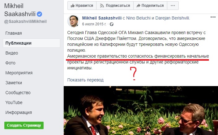Viewport: 218px width, 135px height.
Task: Click the green Создать Страницу button
Action: pos(24,125)
